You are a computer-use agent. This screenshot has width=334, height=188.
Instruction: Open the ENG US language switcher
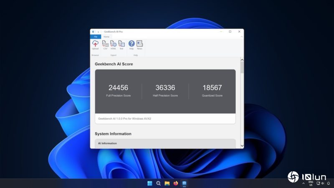[x=311, y=183]
